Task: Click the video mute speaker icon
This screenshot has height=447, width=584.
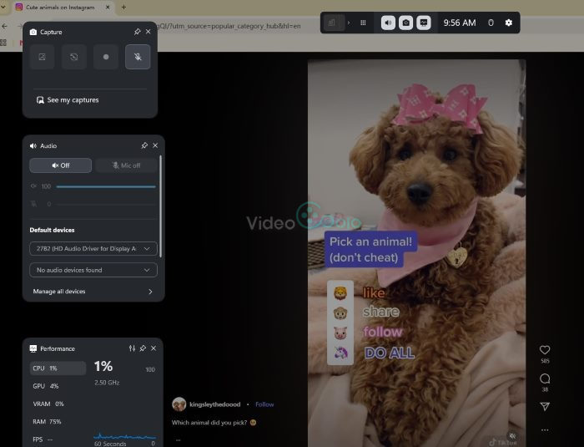Action: [513, 435]
